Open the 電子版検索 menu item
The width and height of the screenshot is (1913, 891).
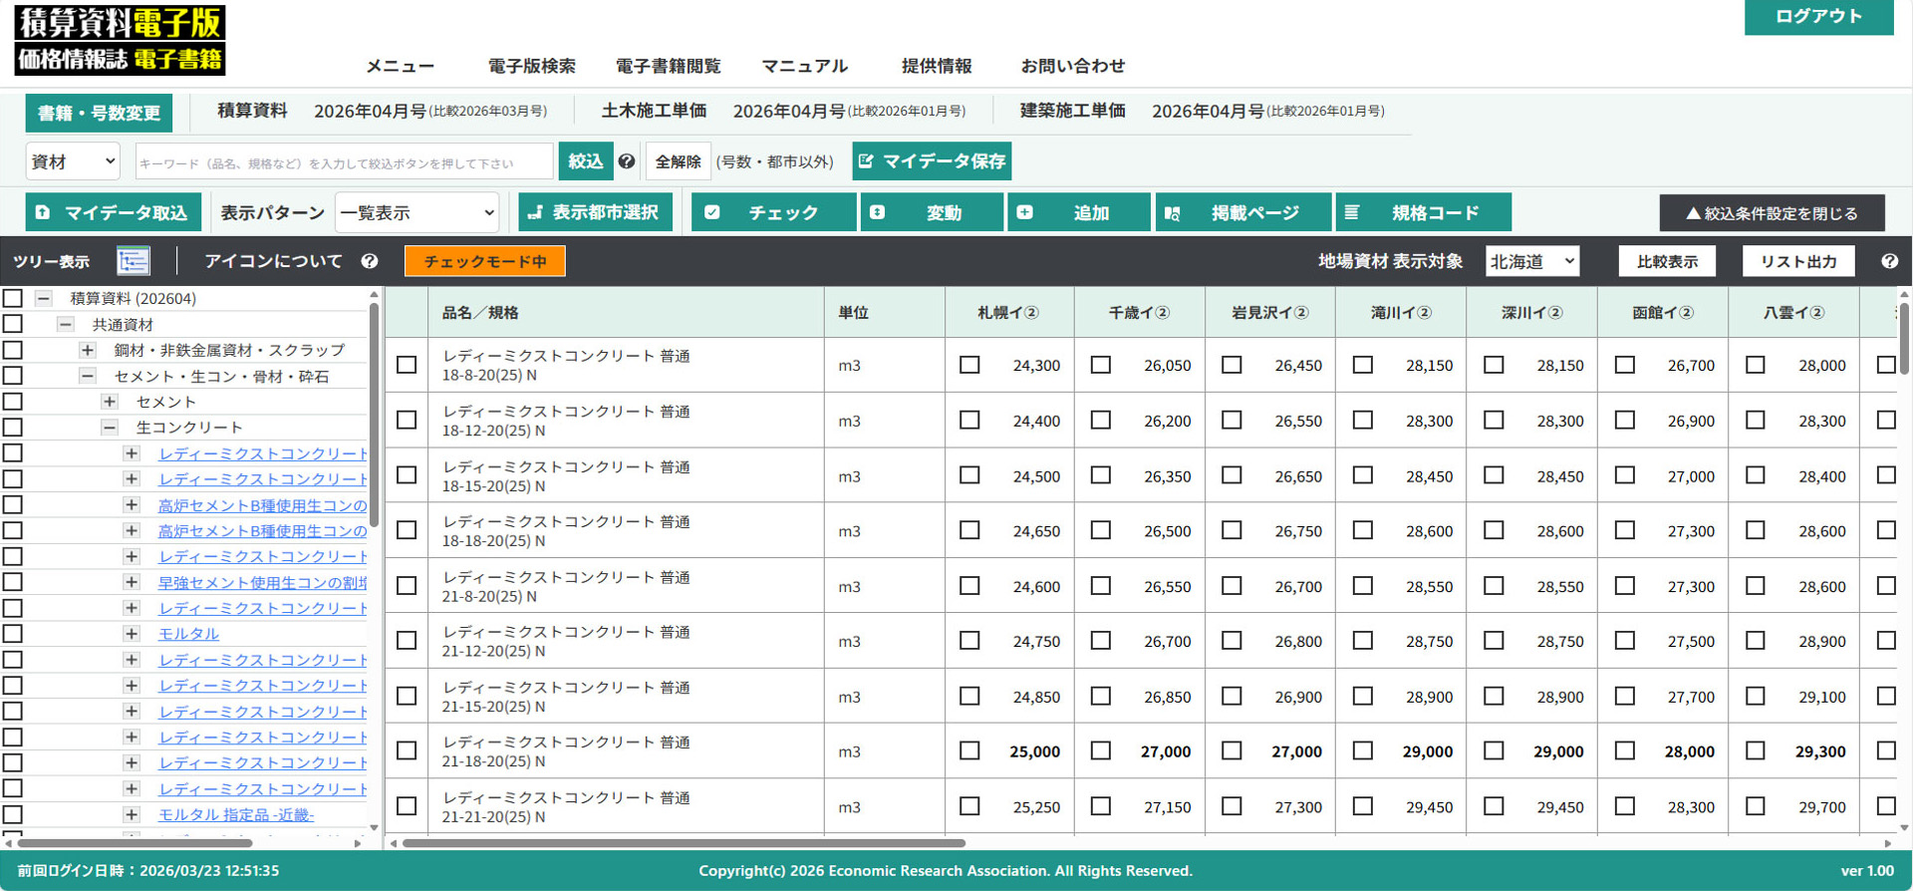[x=531, y=66]
